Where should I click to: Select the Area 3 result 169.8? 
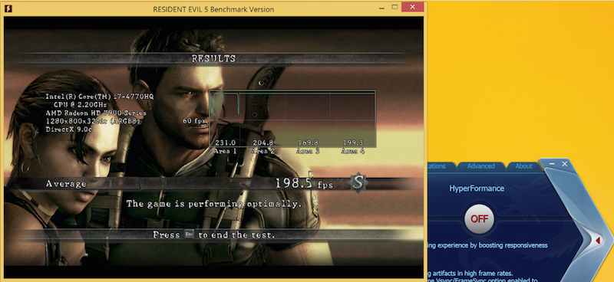pos(309,143)
